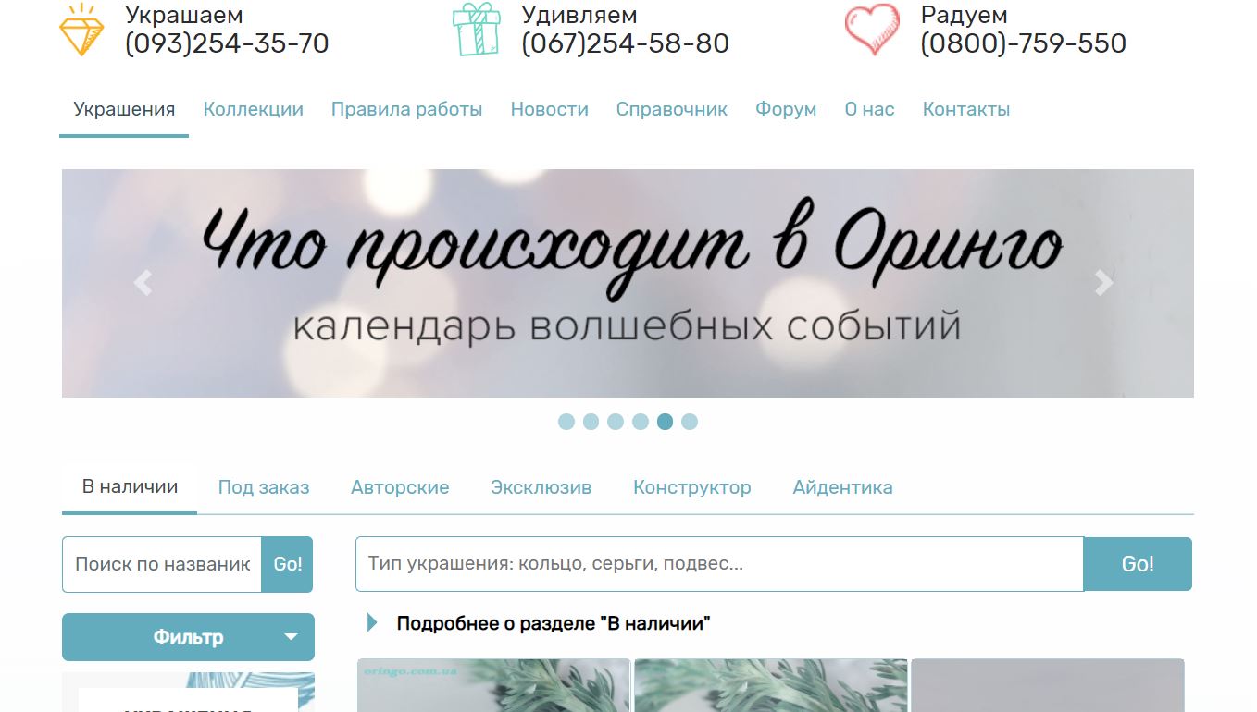Open Правила работы page
Image resolution: width=1257 pixels, height=712 pixels.
[407, 109]
